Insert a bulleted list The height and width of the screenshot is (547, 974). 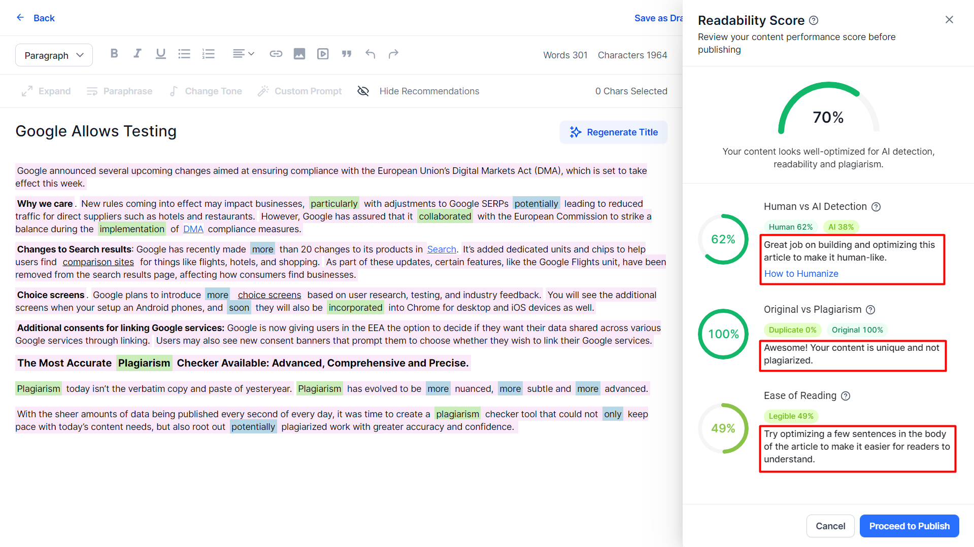click(x=184, y=54)
